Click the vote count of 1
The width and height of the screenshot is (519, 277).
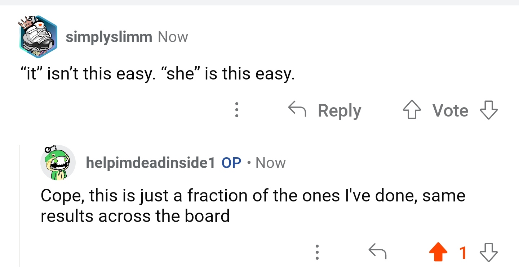coord(463,253)
